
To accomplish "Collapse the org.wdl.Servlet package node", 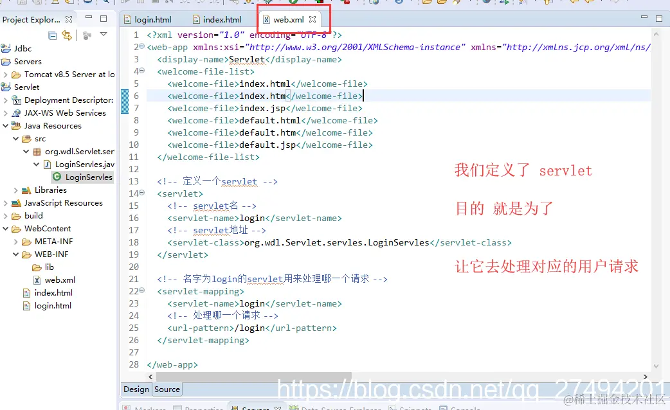I will point(26,152).
